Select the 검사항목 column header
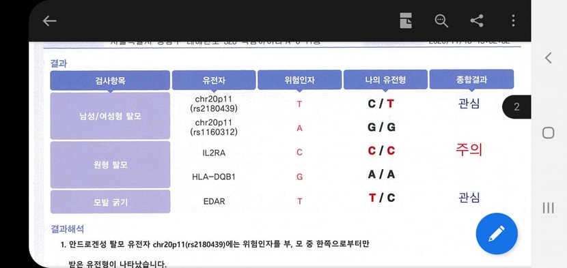 pyautogui.click(x=110, y=80)
